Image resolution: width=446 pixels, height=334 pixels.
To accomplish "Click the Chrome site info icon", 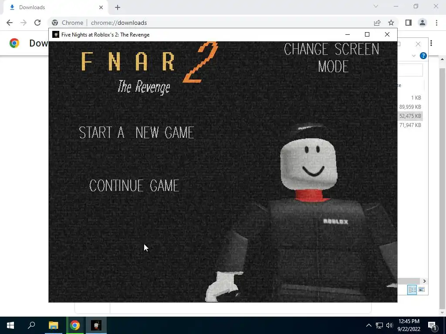I will point(55,23).
